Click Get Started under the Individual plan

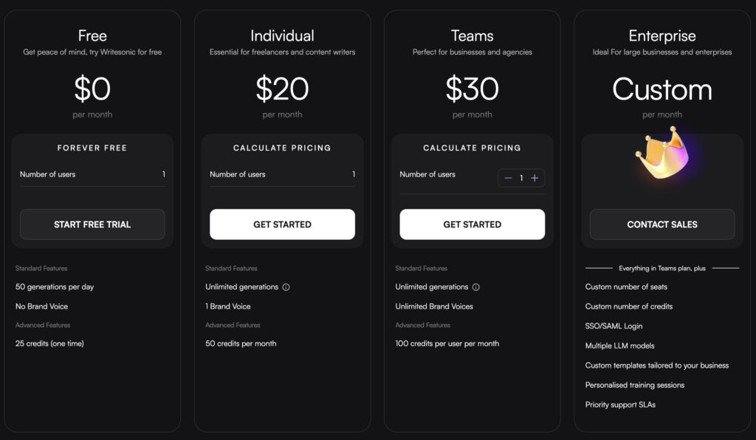282,224
